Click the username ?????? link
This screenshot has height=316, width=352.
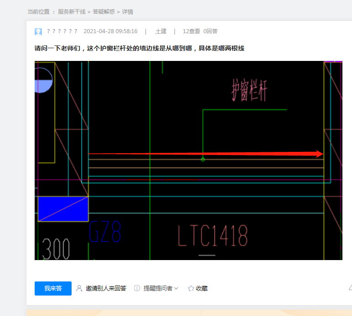(x=62, y=31)
